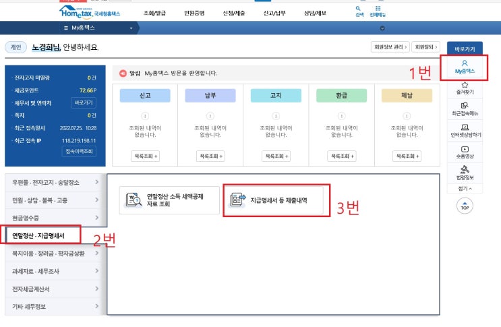Open the 검색 search icon
Image resolution: width=501 pixels, height=327 pixels.
(x=359, y=11)
